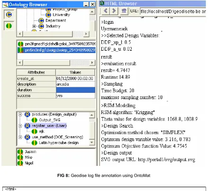This screenshot has width=208, height=191.
Task: Click the instance button in the left sidebar
Action: [9, 26]
